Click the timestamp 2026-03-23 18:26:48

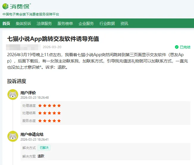[35, 98]
